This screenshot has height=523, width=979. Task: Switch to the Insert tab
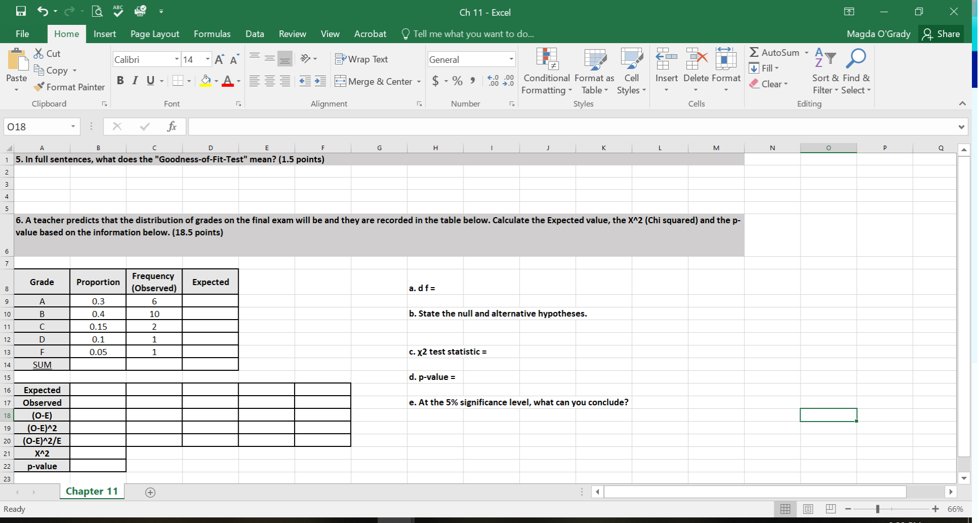[104, 34]
